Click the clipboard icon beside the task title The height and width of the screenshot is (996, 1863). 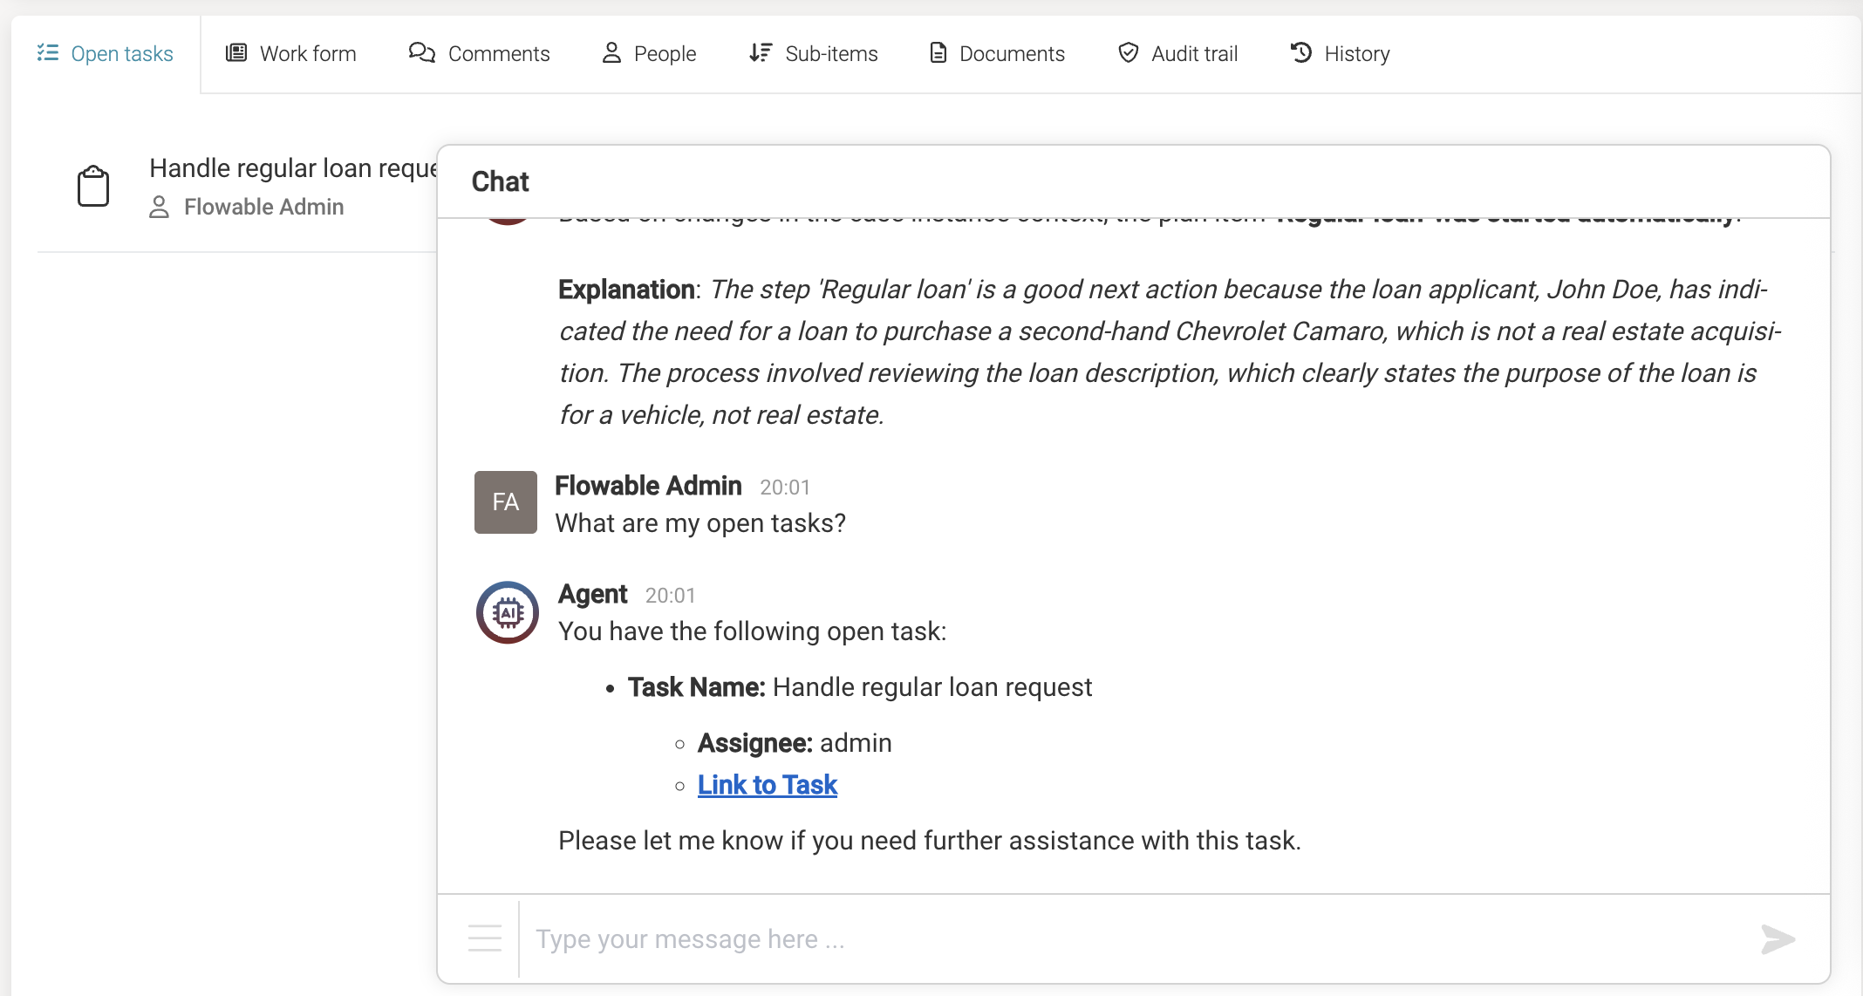coord(93,185)
